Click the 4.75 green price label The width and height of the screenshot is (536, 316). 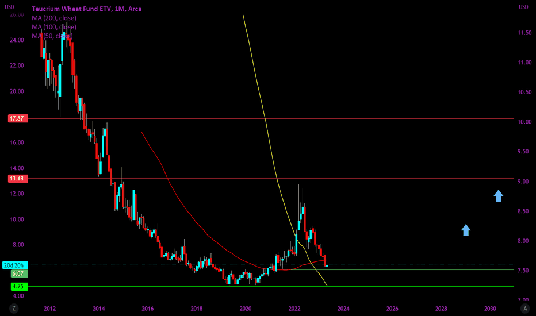coord(19,287)
